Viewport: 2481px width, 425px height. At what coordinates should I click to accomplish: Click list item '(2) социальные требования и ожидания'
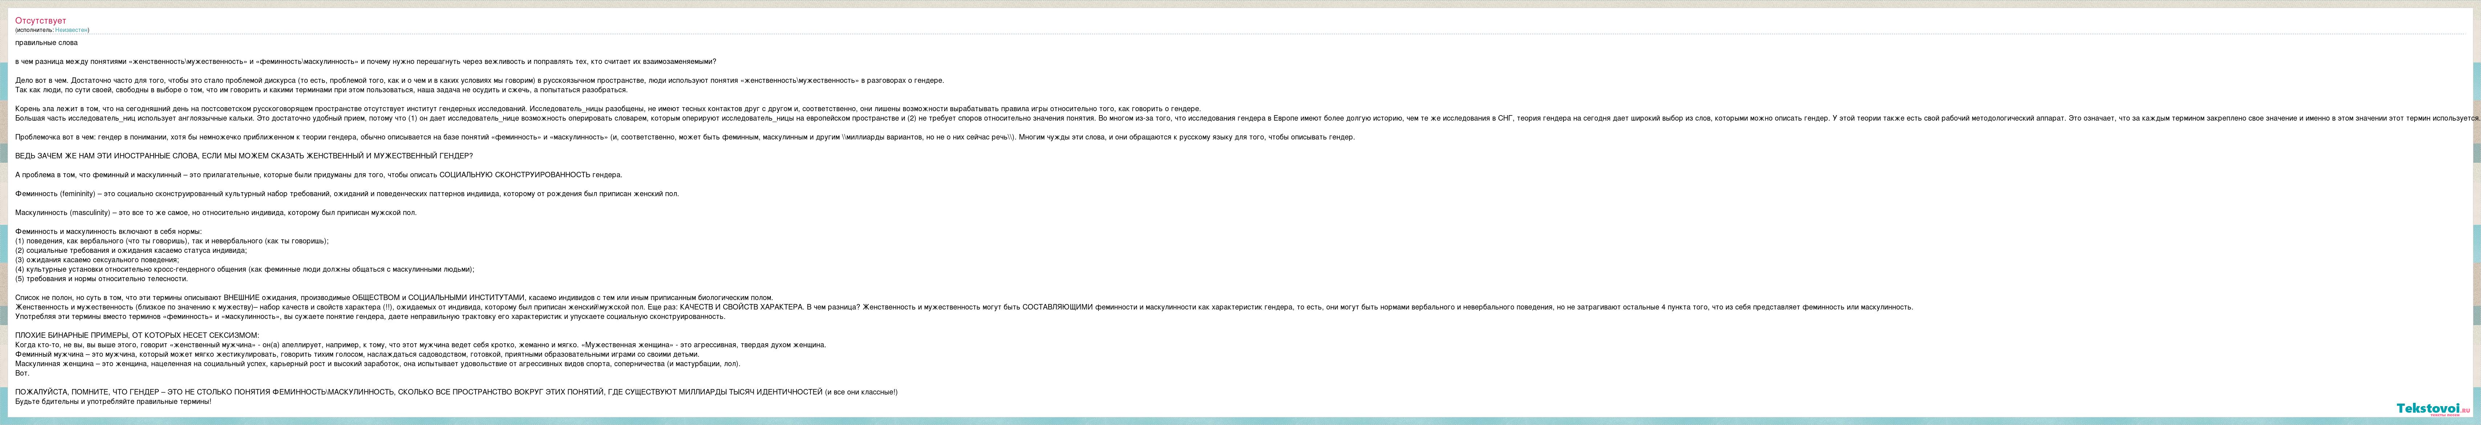coord(131,251)
